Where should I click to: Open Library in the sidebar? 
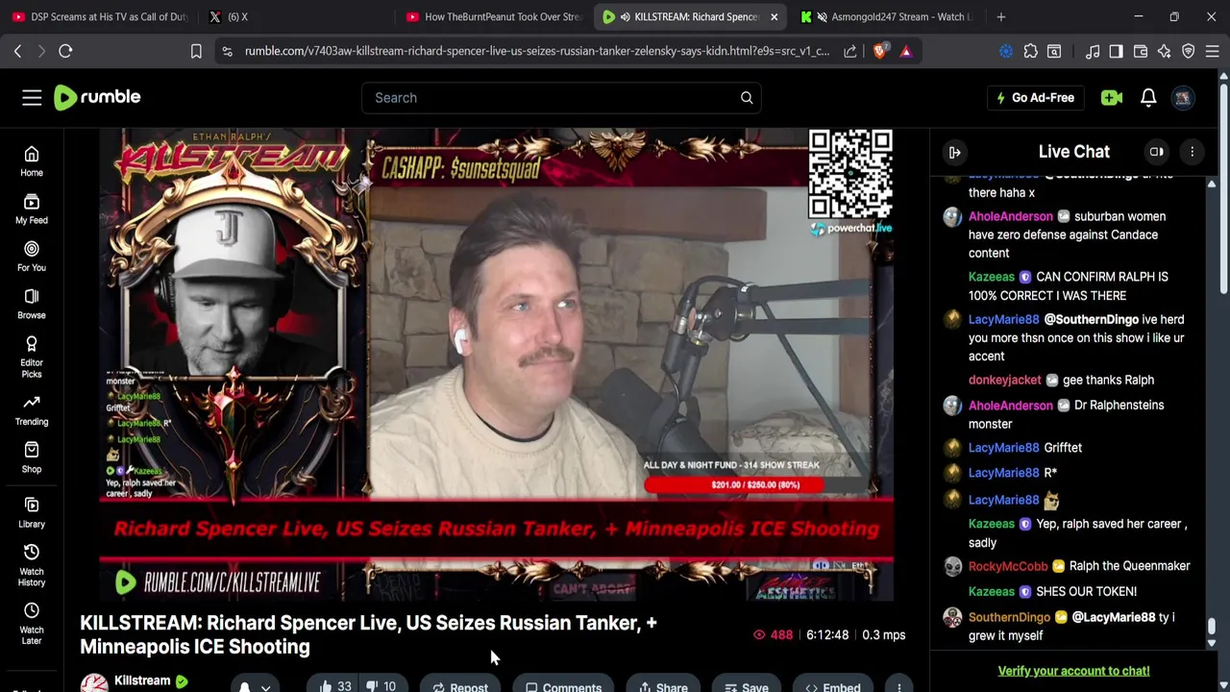(32, 512)
